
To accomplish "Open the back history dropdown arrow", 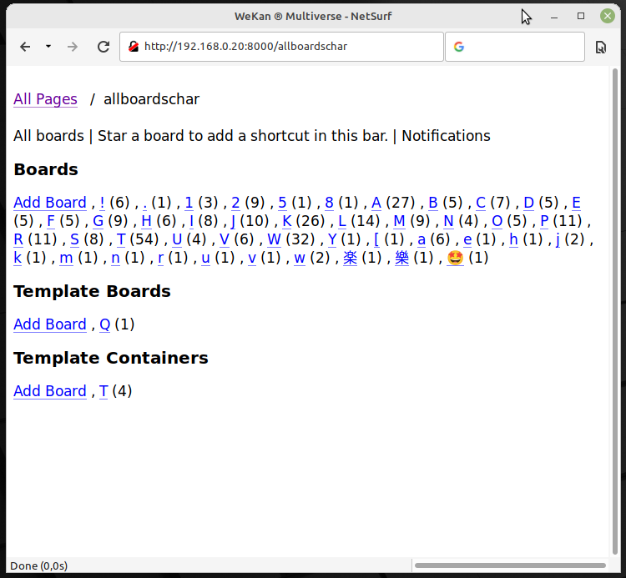I will [x=48, y=46].
